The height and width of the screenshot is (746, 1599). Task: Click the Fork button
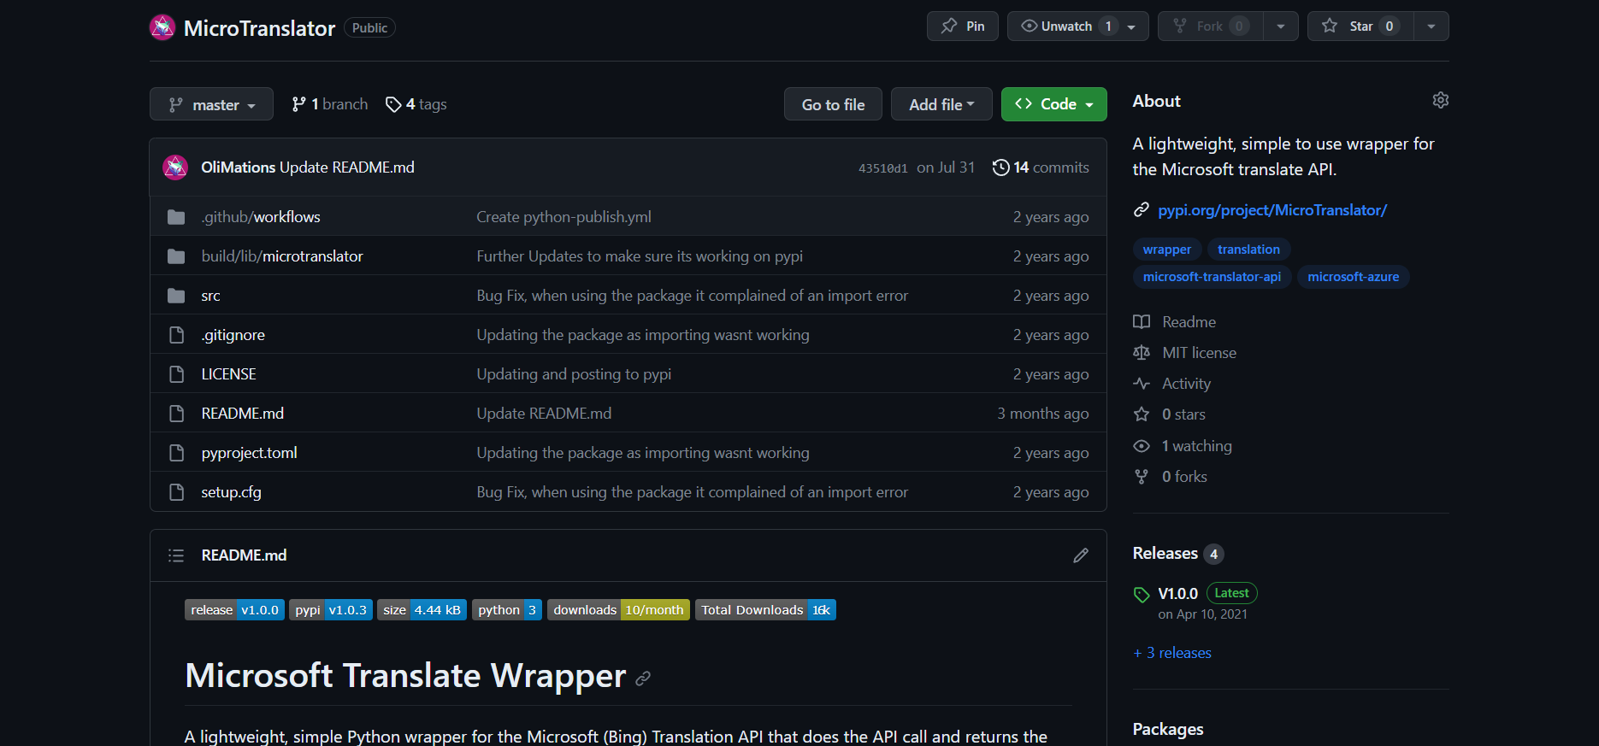(x=1210, y=26)
